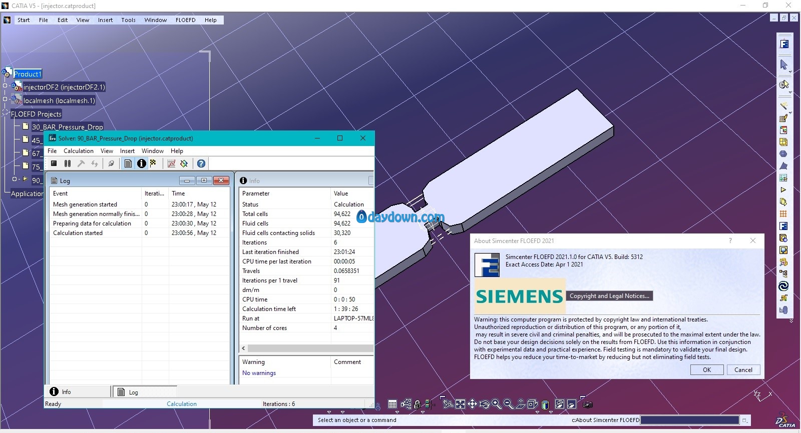
Task: Click OK in About Simcenter FLOEFD dialog
Action: pos(707,370)
